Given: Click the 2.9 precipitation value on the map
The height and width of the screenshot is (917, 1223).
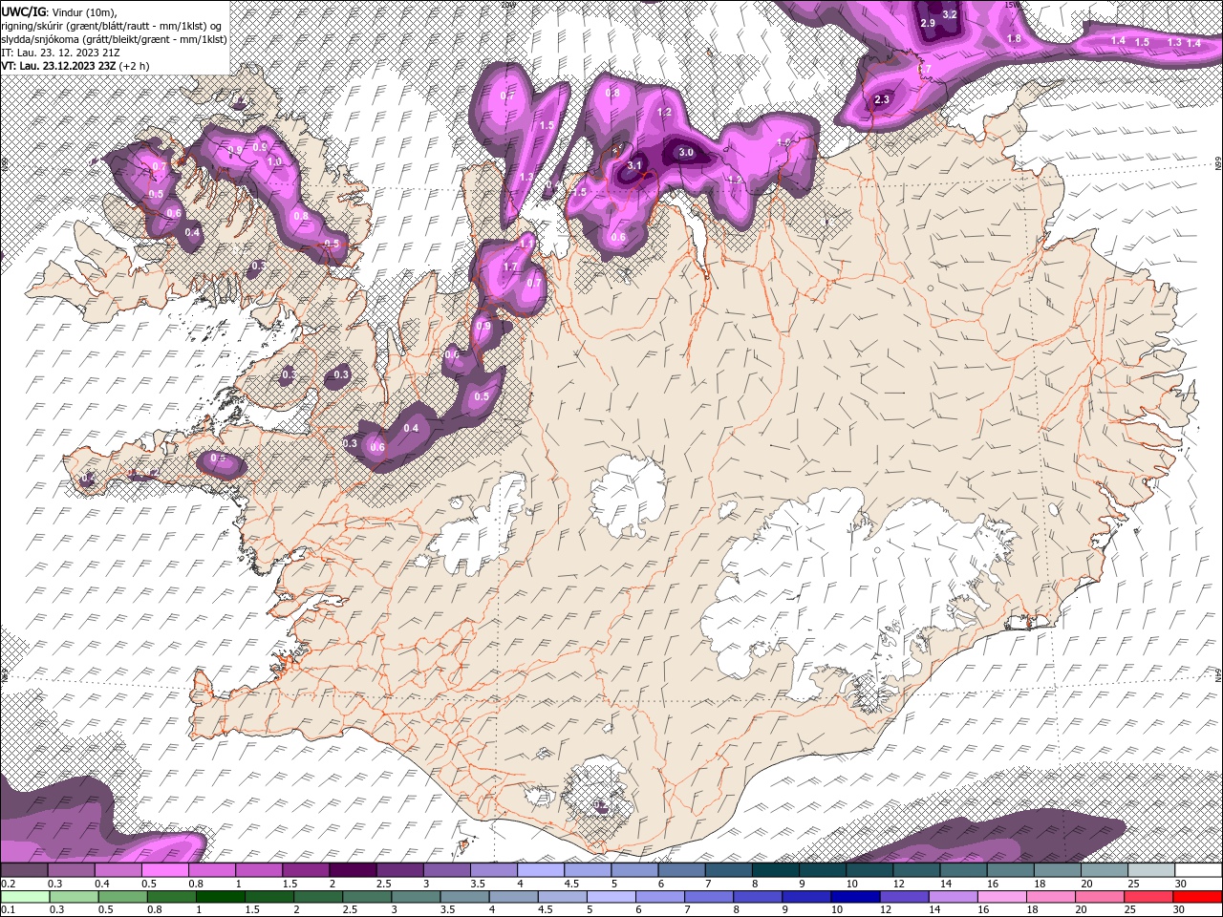Looking at the screenshot, I should [928, 23].
